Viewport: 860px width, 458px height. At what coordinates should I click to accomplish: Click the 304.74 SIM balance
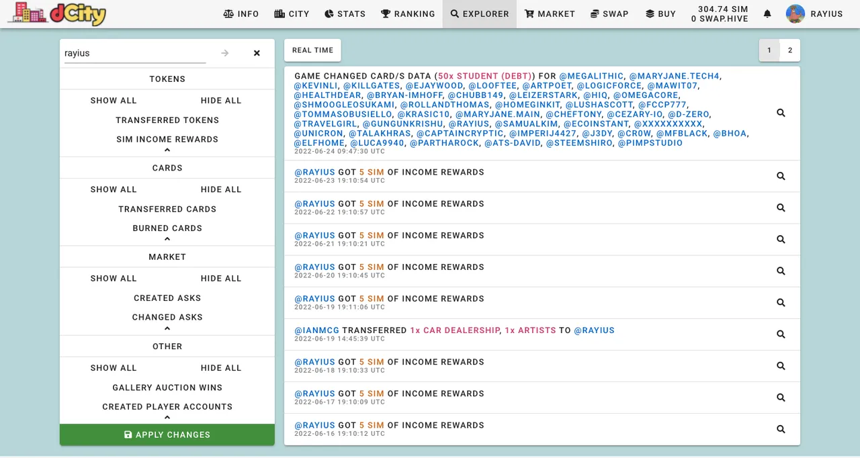[723, 9]
